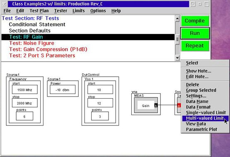The height and width of the screenshot is (157, 230).
Task: Click the Repeat button
Action: 195,46
